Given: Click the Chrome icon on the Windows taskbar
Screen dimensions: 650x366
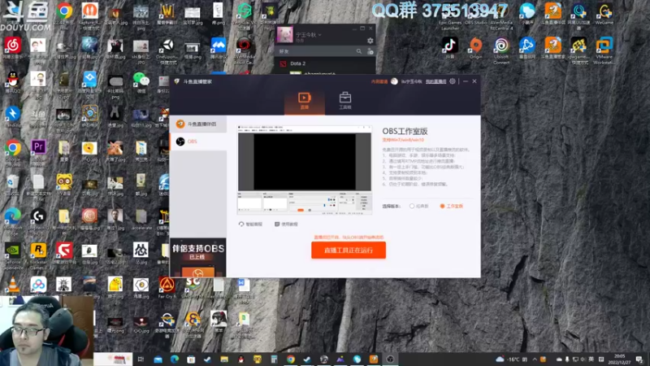Looking at the screenshot, I should tap(291, 359).
